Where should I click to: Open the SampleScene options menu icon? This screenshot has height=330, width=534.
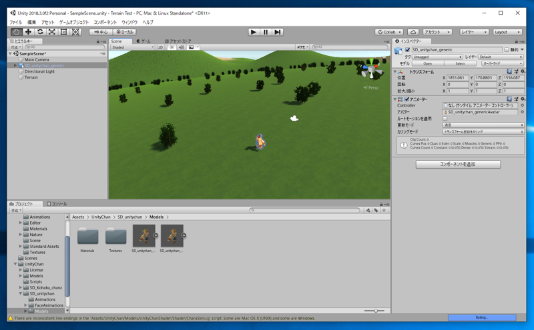[x=103, y=54]
